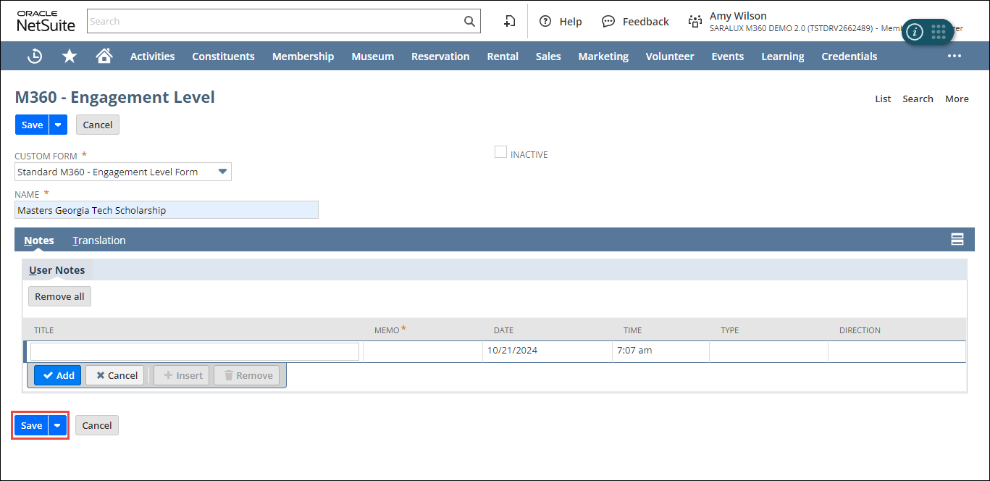Screen dimensions: 990x481
Task: Open the Custom Form dropdown
Action: [223, 172]
